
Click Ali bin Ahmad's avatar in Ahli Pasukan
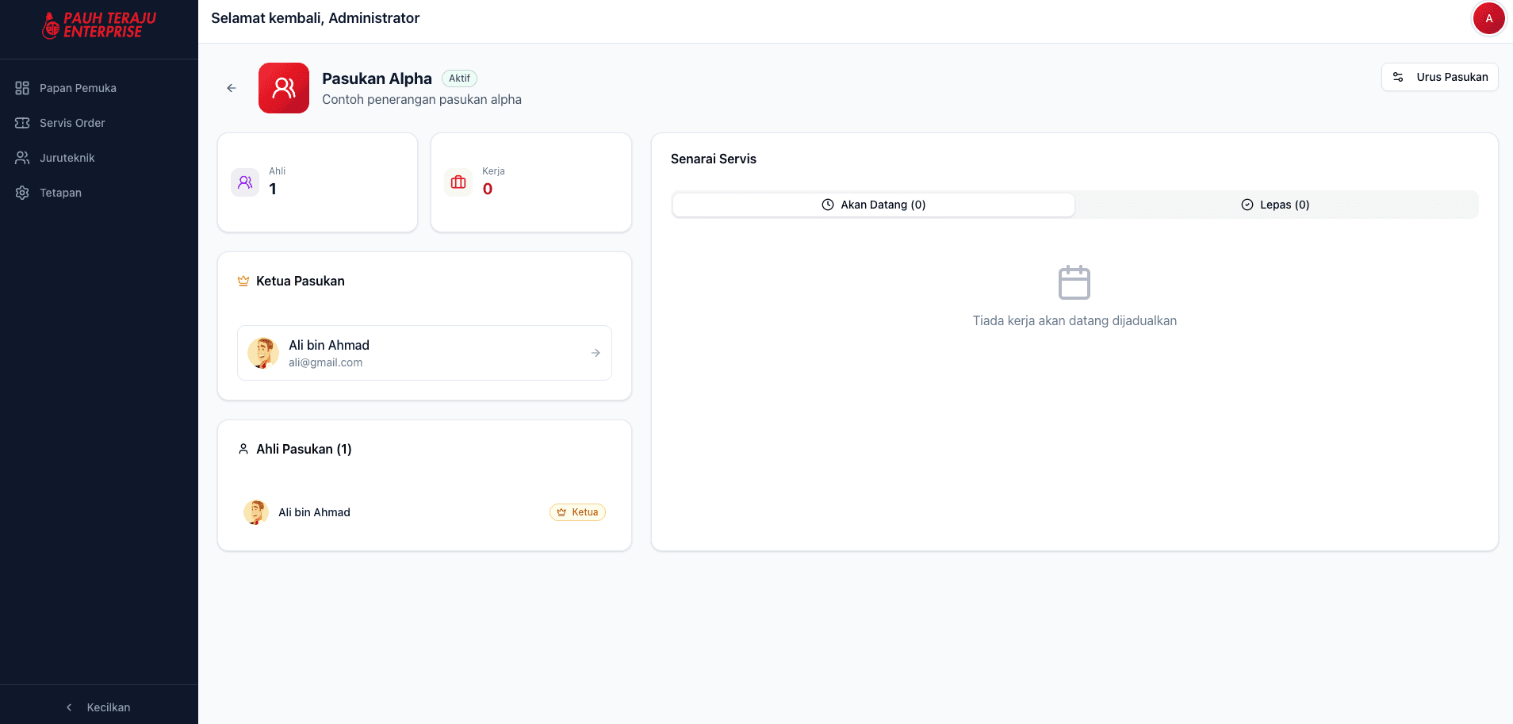click(x=255, y=512)
